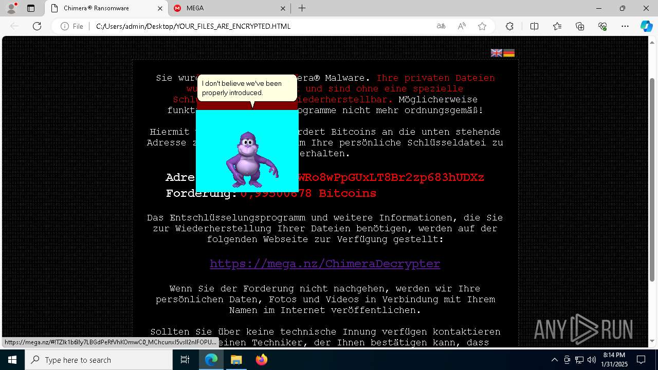The width and height of the screenshot is (658, 370).
Task: Close the MEGA tab
Action: (283, 8)
